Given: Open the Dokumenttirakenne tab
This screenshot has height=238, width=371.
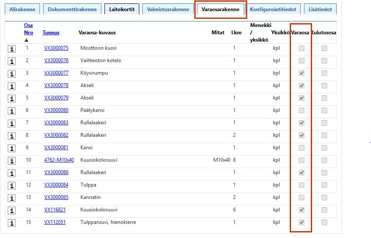Looking at the screenshot, I should [73, 9].
